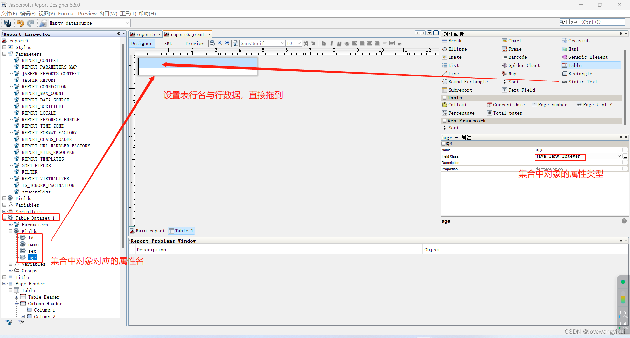Open the Field Class java.lang.Integer dropdown
Image resolution: width=630 pixels, height=338 pixels.
tap(619, 156)
